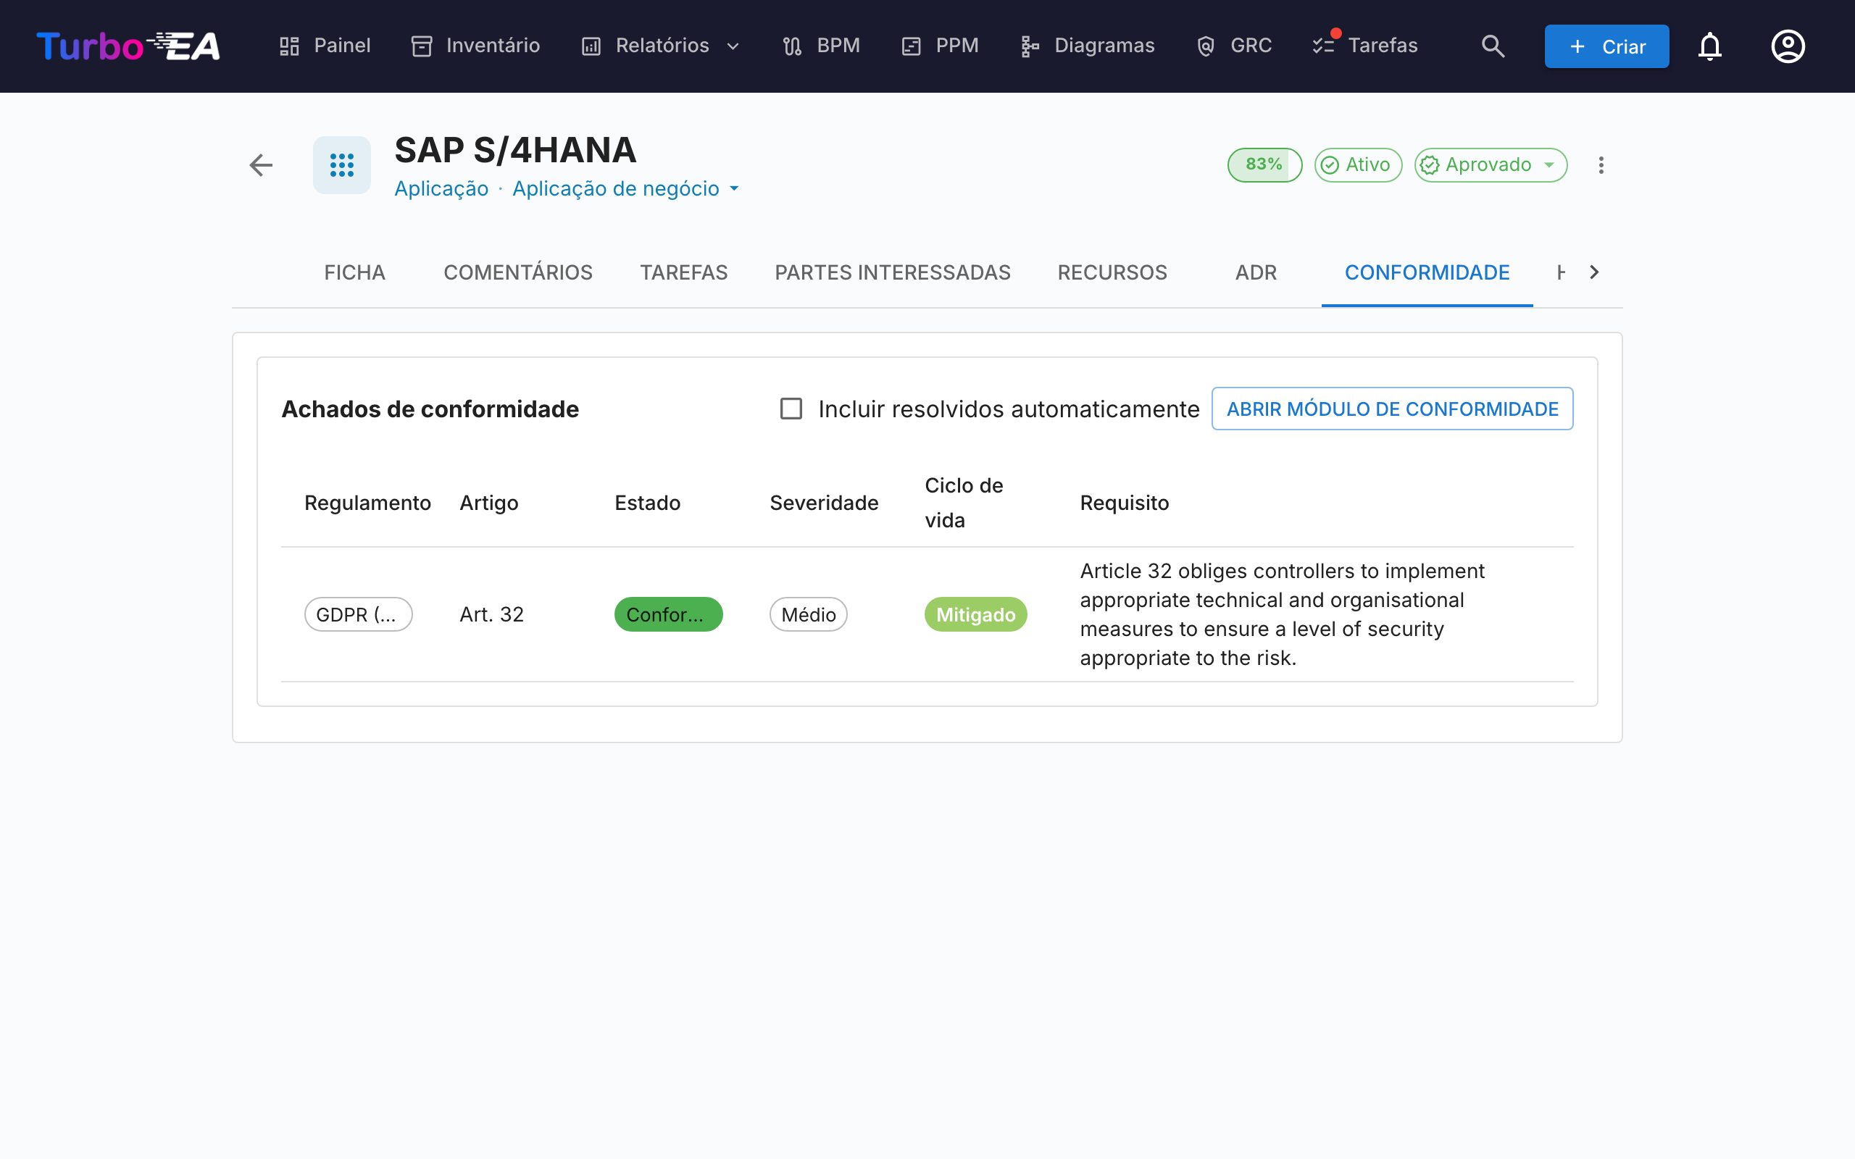
Task: Click the Ciclo de vida column header
Action: [x=964, y=503]
